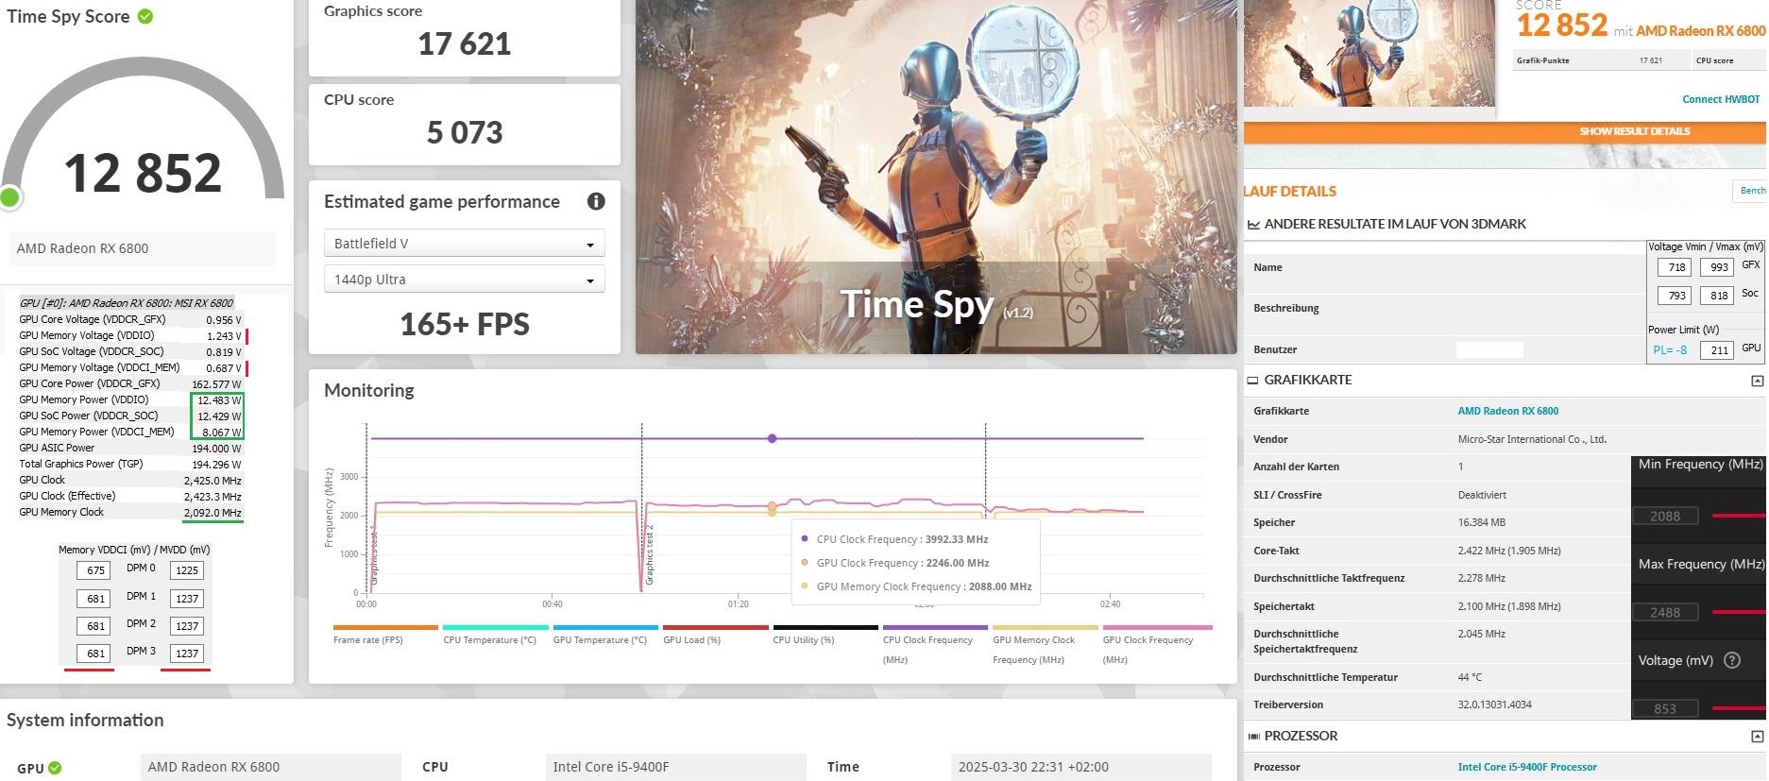Click DPM 0 VDDCI field showing 675

94,570
